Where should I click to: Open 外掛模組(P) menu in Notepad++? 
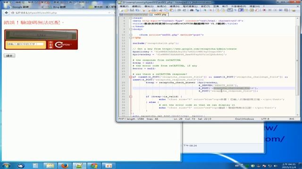pyautogui.click(x=238, y=6)
